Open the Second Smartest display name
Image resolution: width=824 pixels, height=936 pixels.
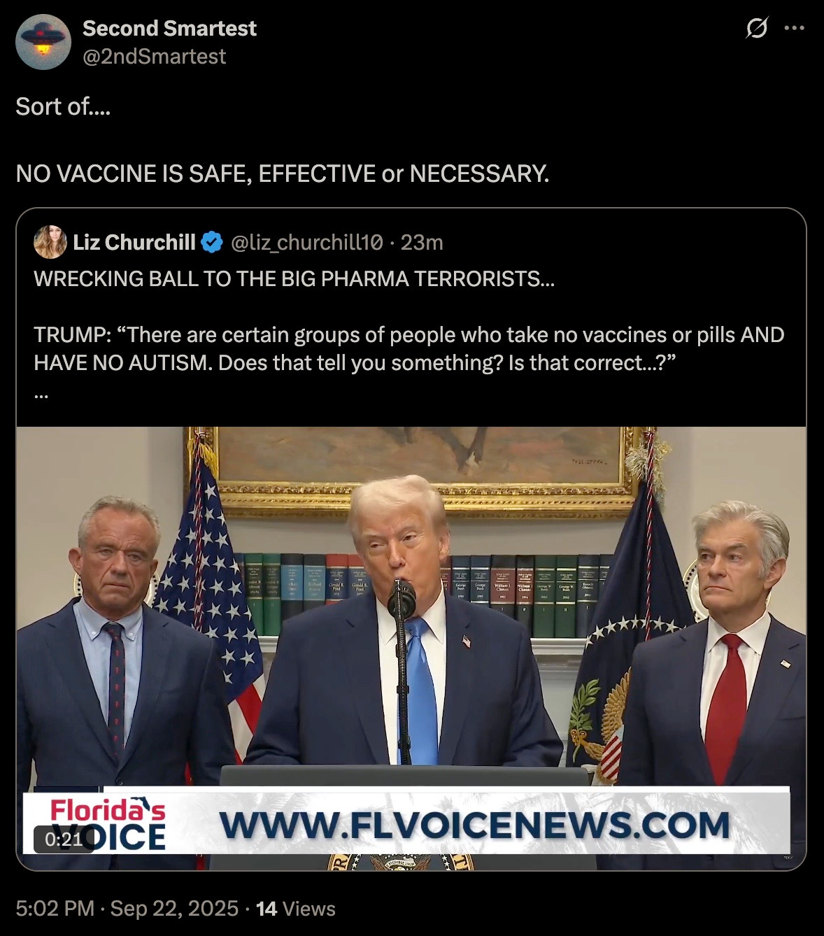[169, 28]
